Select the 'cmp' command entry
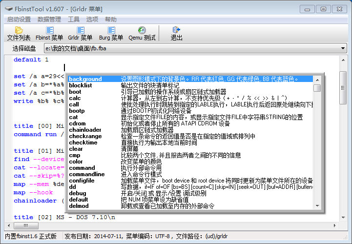Viewport: 352px width, 244px height. click(190, 155)
